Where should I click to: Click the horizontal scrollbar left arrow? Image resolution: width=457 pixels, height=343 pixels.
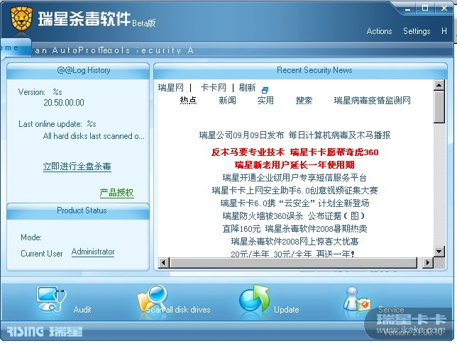[163, 263]
